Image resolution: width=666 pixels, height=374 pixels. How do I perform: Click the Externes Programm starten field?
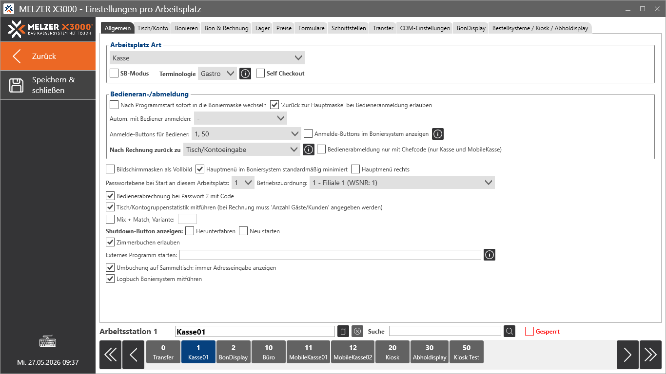331,255
